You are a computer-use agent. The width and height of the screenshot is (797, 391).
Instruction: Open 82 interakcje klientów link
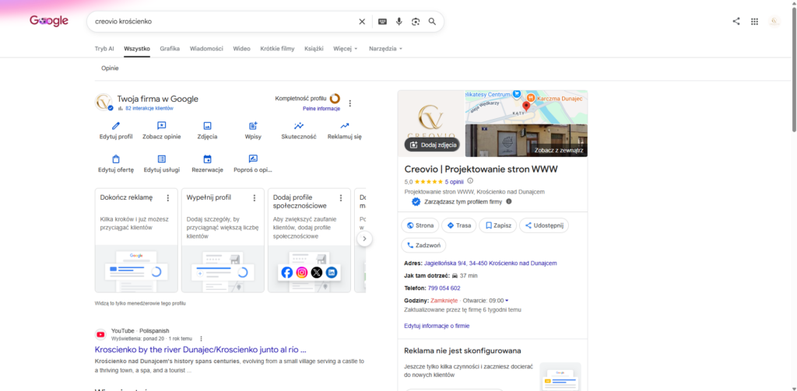pyautogui.click(x=149, y=109)
